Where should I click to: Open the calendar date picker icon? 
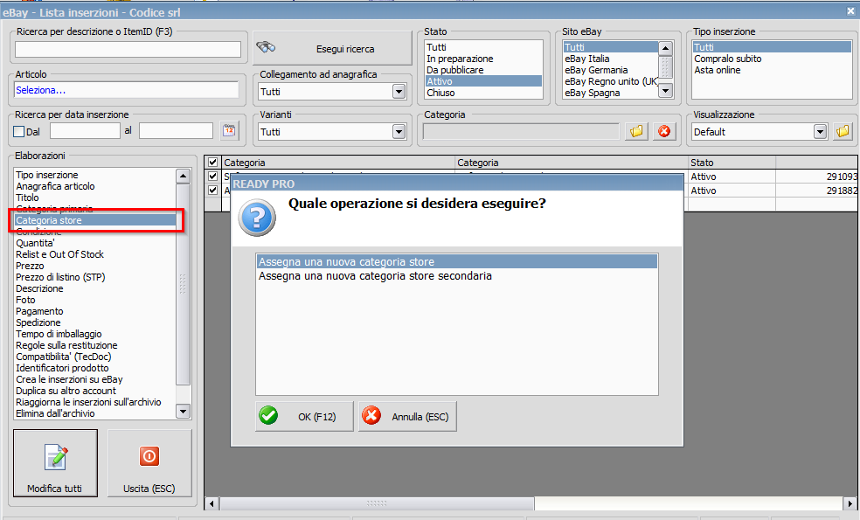(x=229, y=130)
